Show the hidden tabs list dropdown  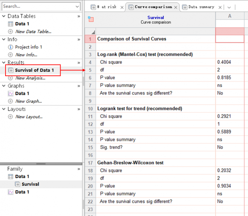[x=229, y=7]
